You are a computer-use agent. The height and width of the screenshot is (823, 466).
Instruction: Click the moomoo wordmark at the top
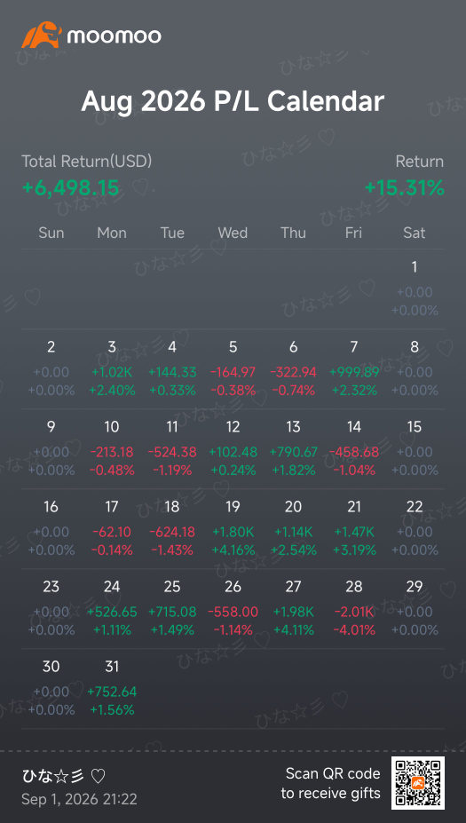click(x=114, y=36)
